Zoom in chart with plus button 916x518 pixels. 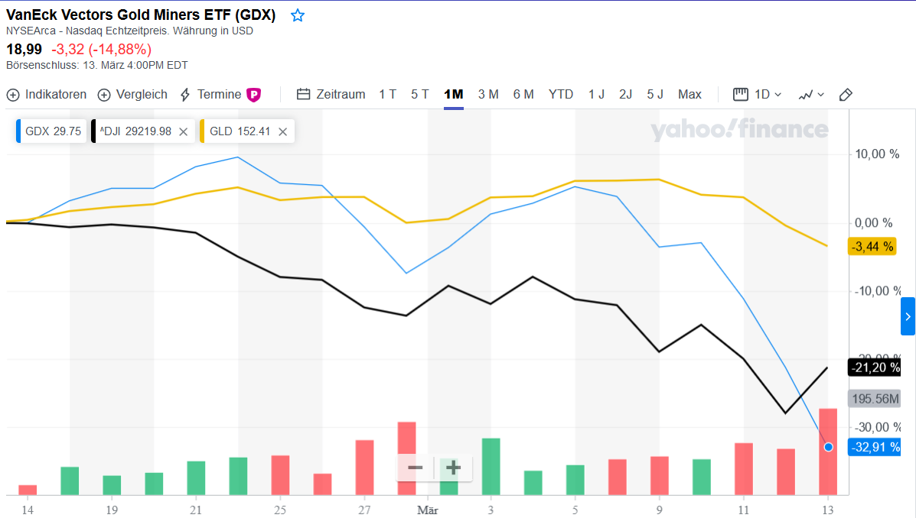click(x=453, y=468)
